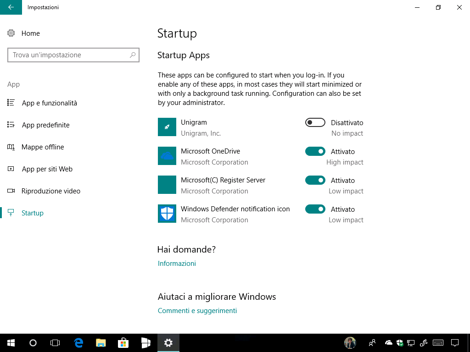470x352 pixels.
Task: Click the App predefinite icon
Action: tap(11, 125)
